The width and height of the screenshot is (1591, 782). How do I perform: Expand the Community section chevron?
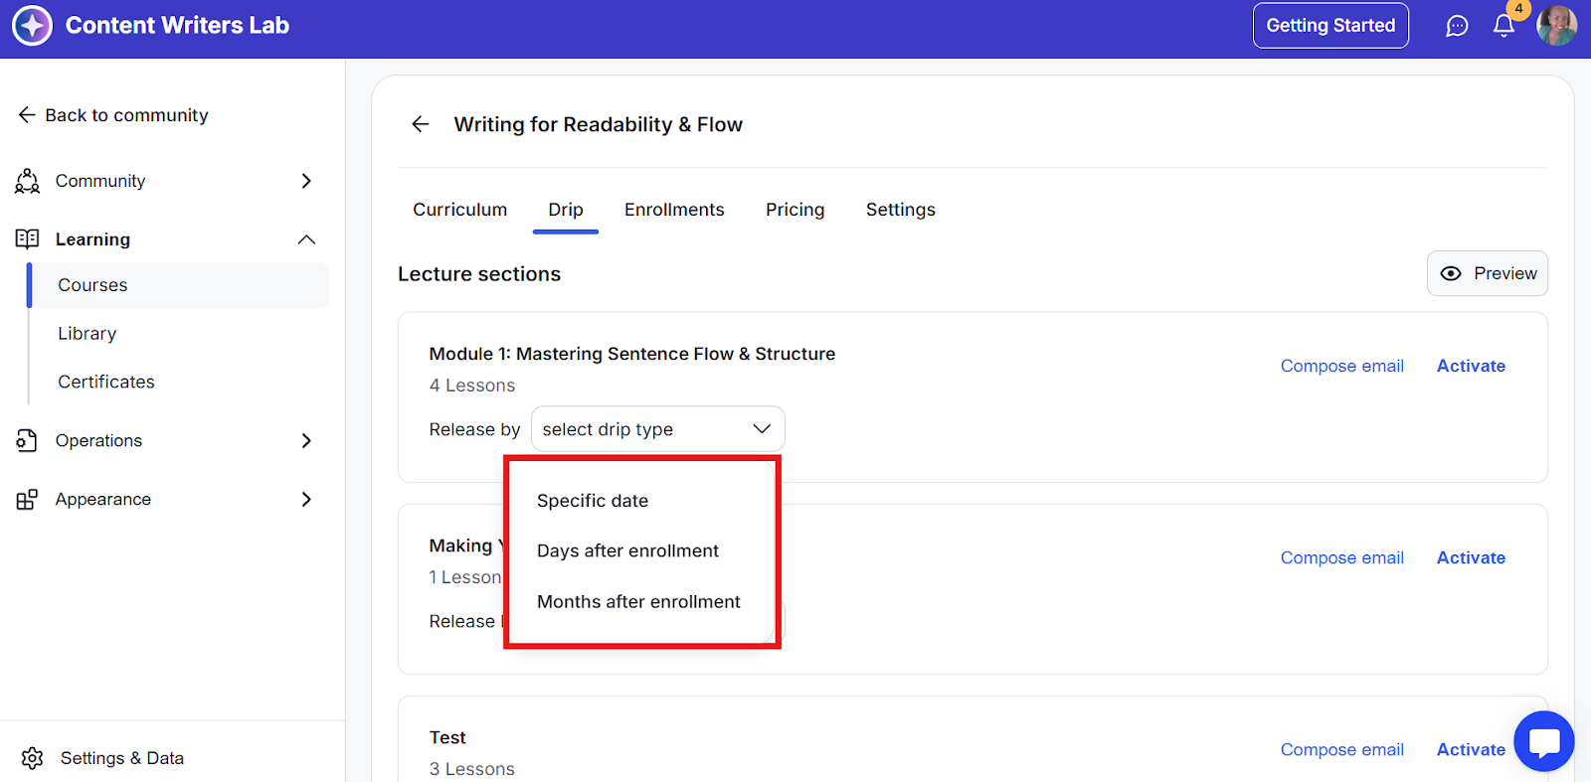point(306,181)
